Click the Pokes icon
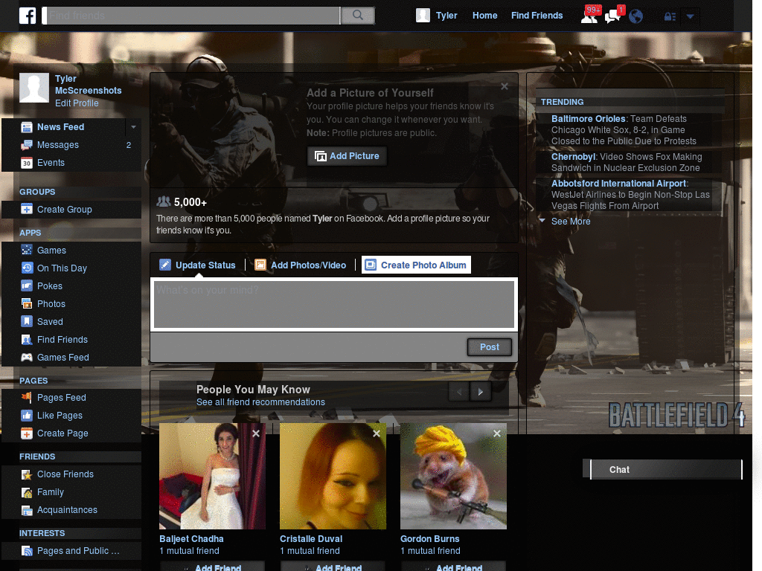Screen dimensions: 762x571 [27, 286]
